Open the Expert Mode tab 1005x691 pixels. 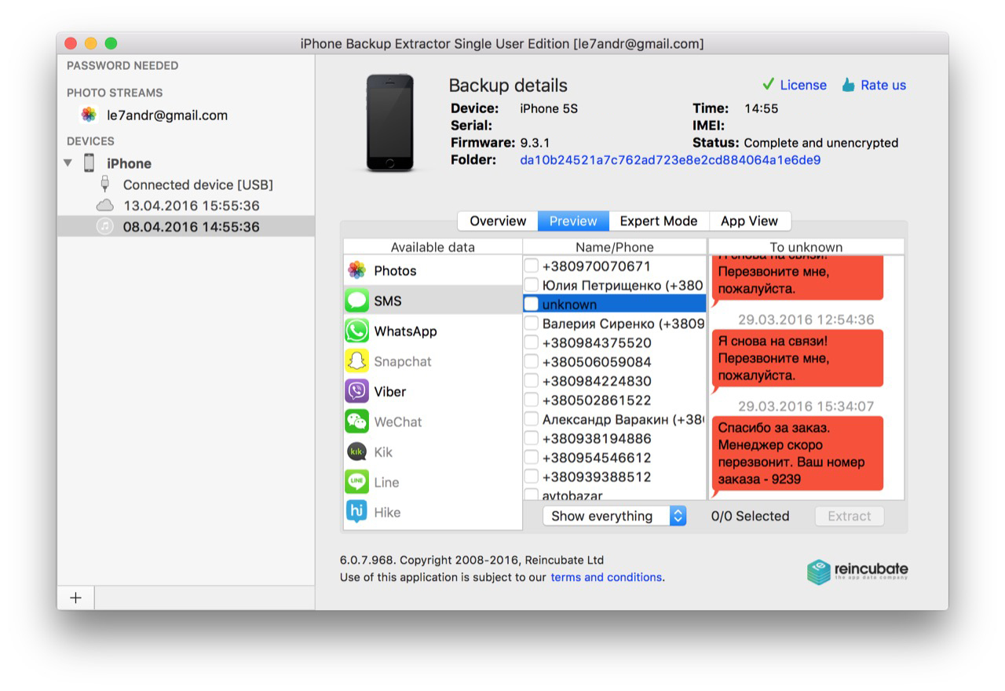point(659,221)
